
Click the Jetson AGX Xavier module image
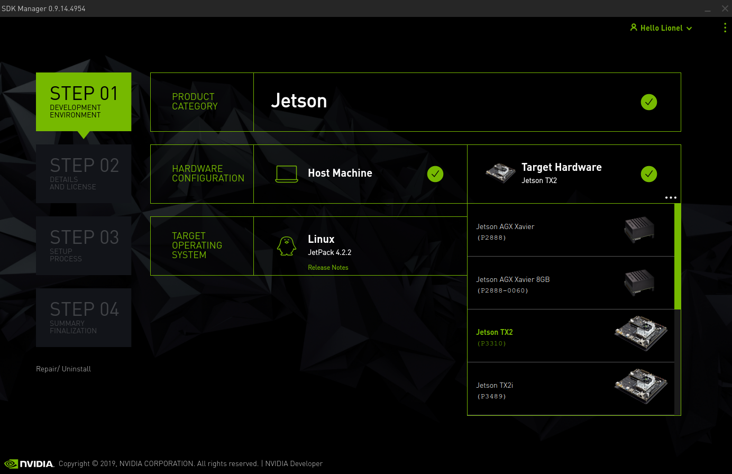pyautogui.click(x=639, y=230)
